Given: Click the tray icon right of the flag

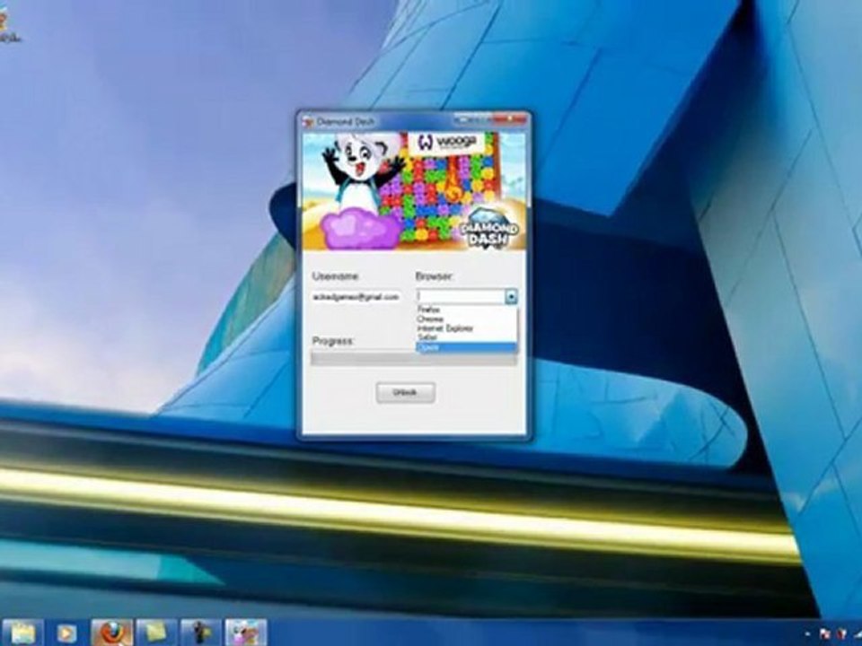Looking at the screenshot, I should click(x=841, y=634).
